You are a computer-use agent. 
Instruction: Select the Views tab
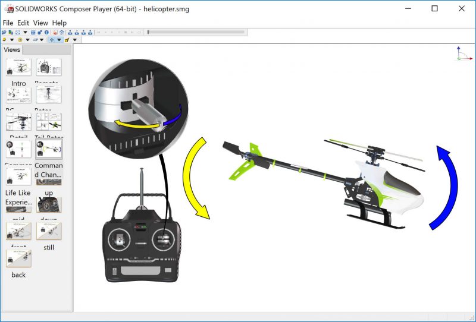coord(12,50)
